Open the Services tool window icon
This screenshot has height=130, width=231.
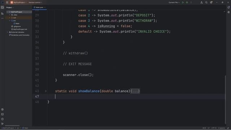[3, 109]
